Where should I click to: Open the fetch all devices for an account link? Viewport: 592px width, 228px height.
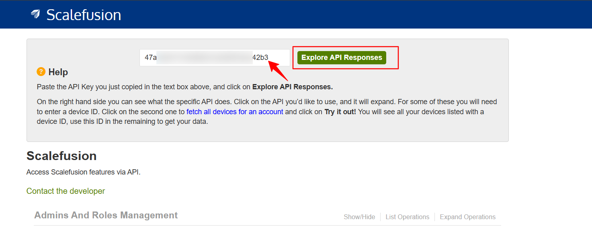point(235,112)
